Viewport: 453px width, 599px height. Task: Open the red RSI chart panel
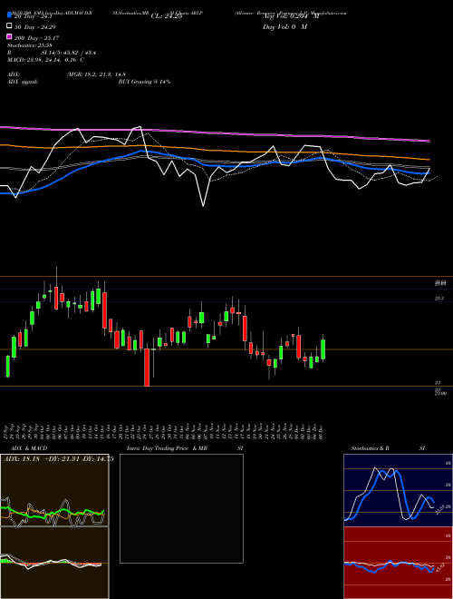(x=398, y=563)
